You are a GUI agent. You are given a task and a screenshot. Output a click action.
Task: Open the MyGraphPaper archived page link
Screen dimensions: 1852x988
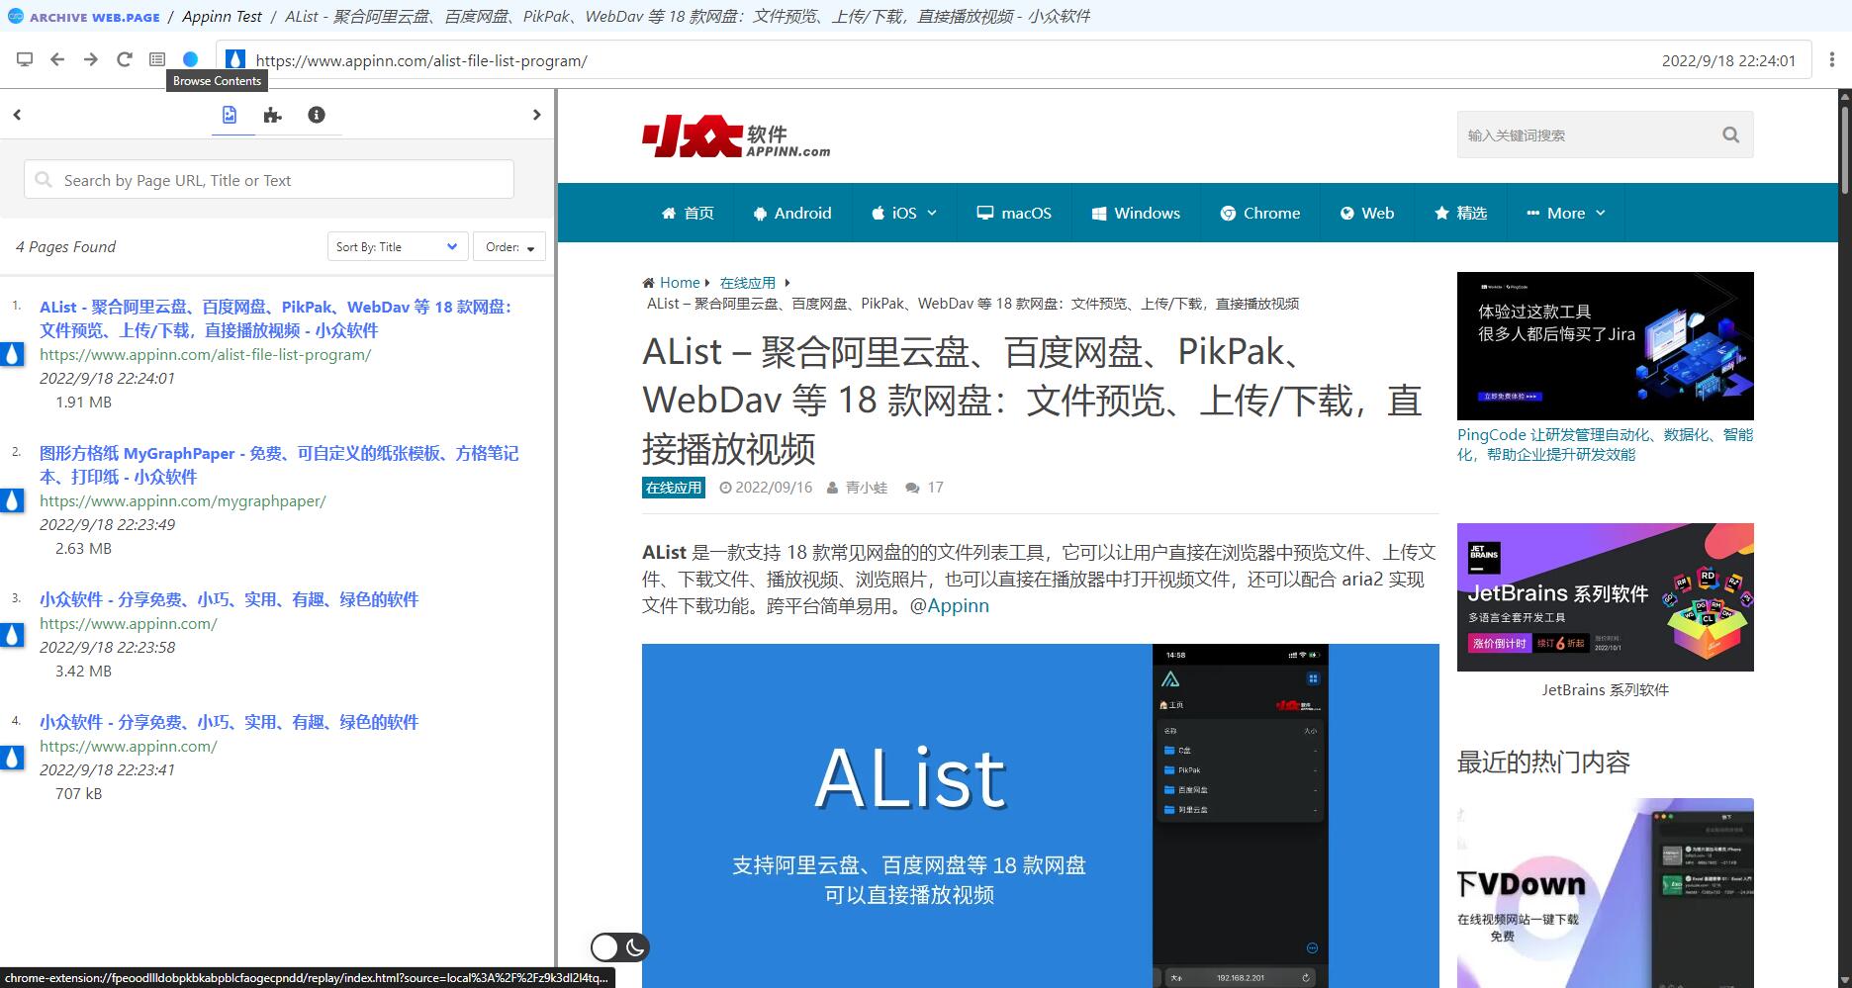[279, 465]
